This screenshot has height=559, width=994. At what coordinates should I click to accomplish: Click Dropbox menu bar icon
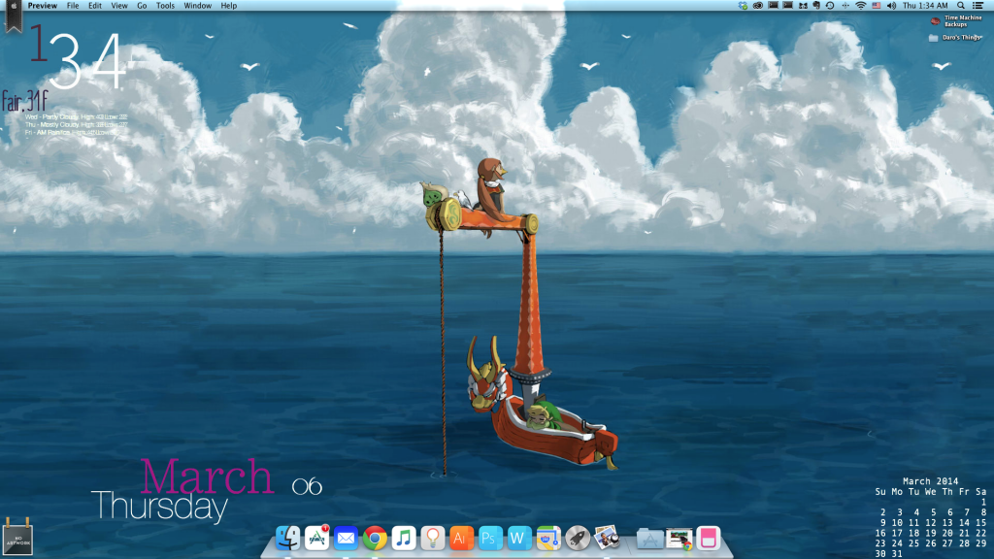coord(743,6)
